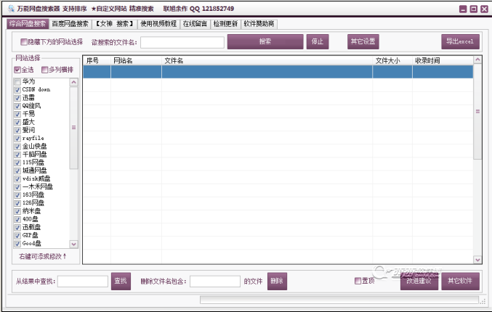492x312 pixels.
Task: Open the 使用视频教程 tab
Action: [x=158, y=24]
